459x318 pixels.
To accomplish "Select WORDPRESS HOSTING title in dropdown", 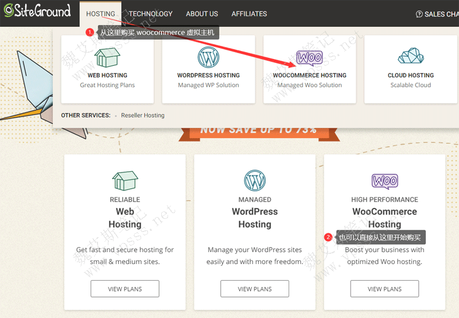I will (x=208, y=76).
